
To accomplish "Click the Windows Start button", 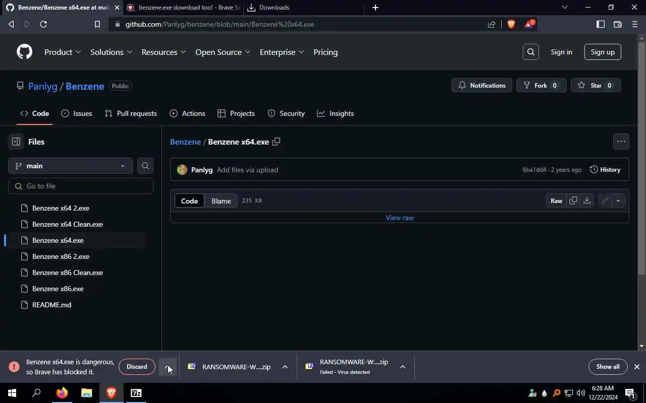I will [x=12, y=393].
